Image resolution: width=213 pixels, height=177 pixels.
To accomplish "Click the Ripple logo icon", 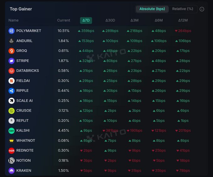I will pos(12,91).
